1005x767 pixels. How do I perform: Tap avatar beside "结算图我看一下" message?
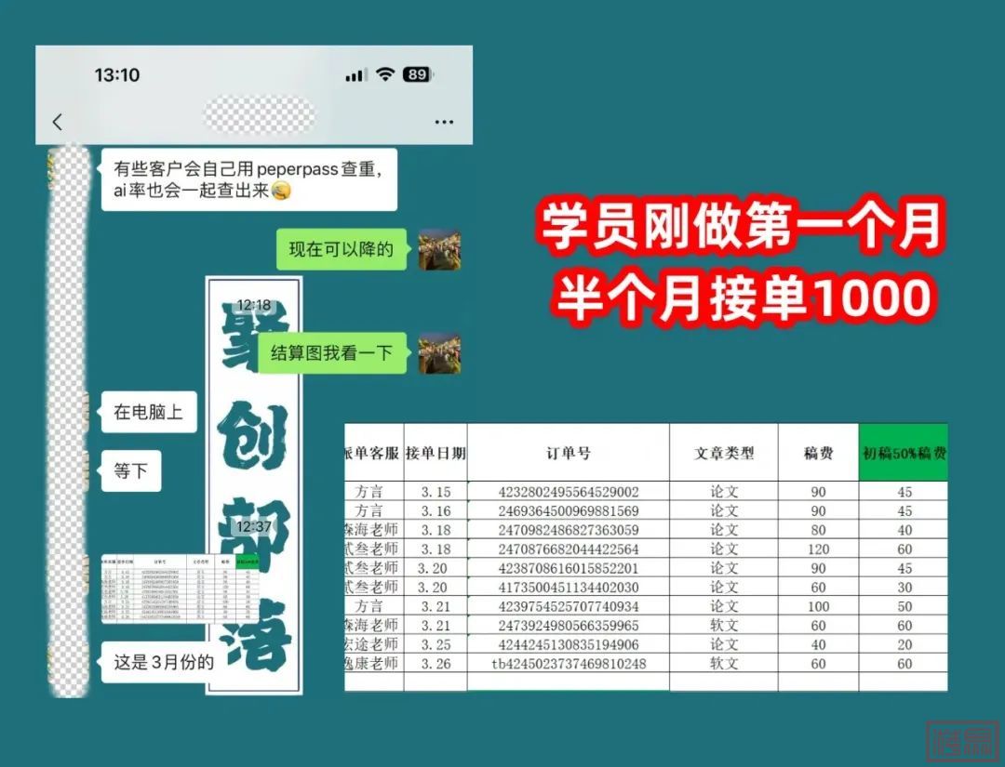click(x=439, y=353)
